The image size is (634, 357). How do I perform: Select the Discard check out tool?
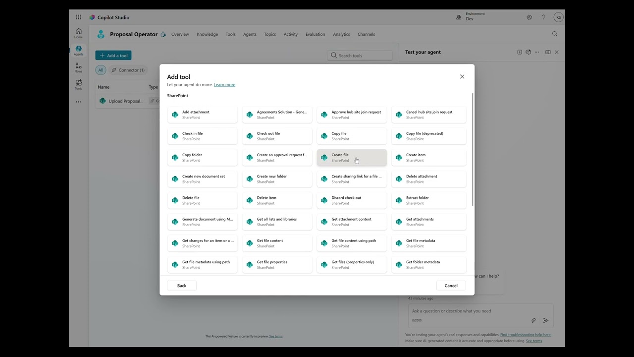click(x=352, y=200)
